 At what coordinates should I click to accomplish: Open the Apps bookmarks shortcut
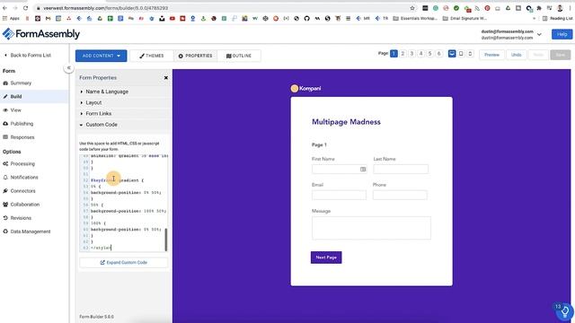coord(11,18)
